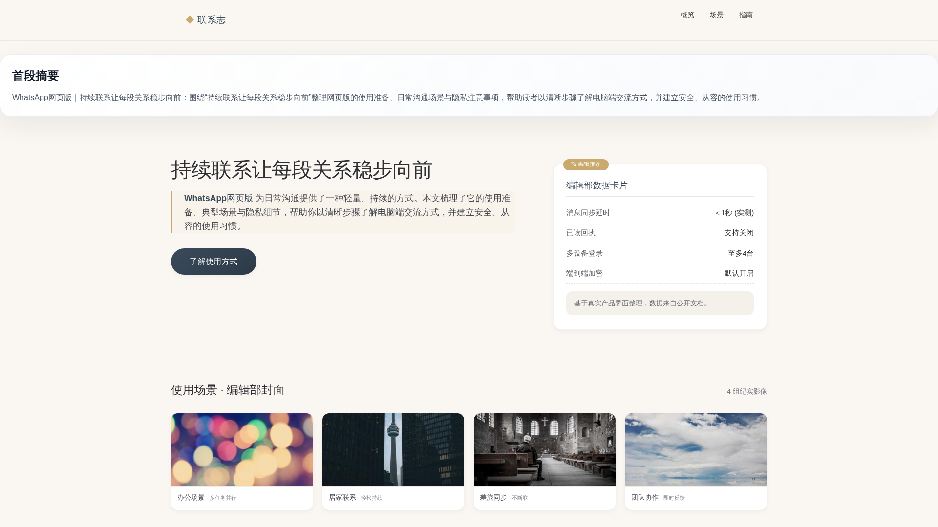
Task: Open the 团队协作 cloudy sky thumbnail
Action: coord(696,450)
